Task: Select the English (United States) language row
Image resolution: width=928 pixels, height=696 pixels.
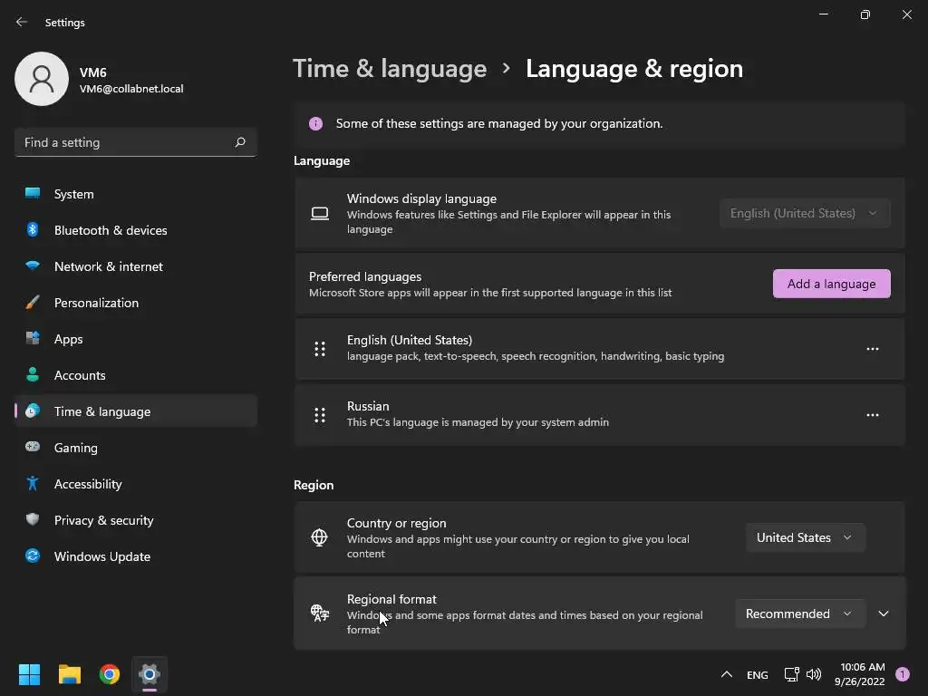Action: tap(600, 349)
